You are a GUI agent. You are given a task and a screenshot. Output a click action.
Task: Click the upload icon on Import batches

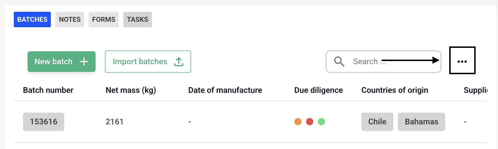point(179,62)
